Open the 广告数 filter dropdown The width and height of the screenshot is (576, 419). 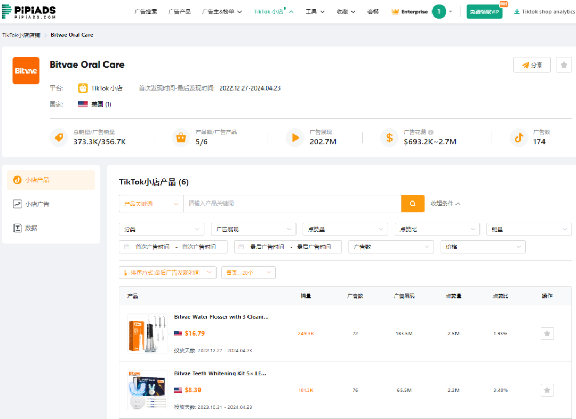[x=391, y=247]
